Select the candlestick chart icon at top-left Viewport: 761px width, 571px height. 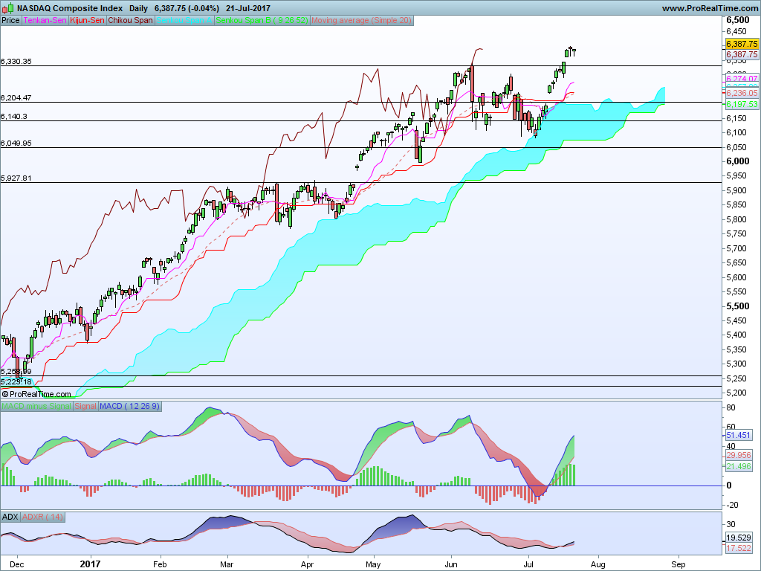click(x=7, y=7)
